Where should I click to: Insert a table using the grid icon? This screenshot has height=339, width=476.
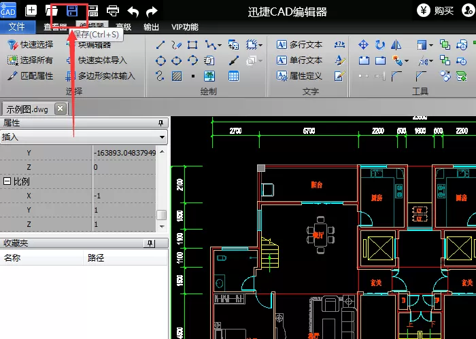click(233, 76)
